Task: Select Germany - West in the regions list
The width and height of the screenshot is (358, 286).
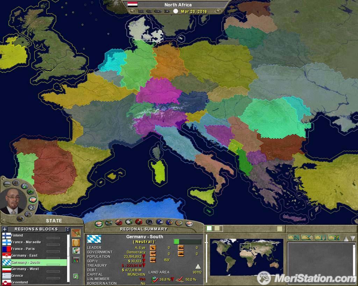Action: tap(25, 269)
